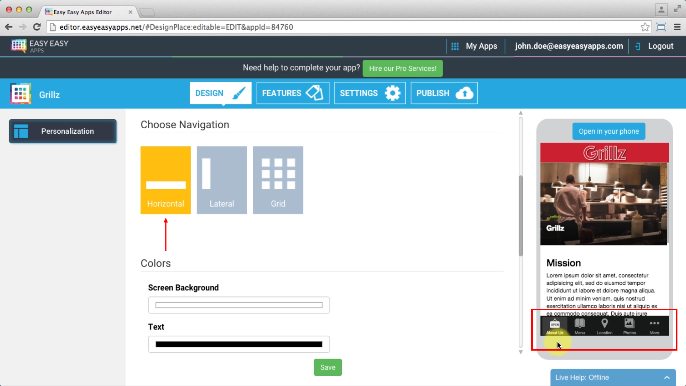Open the SETTINGS panel
The width and height of the screenshot is (686, 386).
pos(370,93)
